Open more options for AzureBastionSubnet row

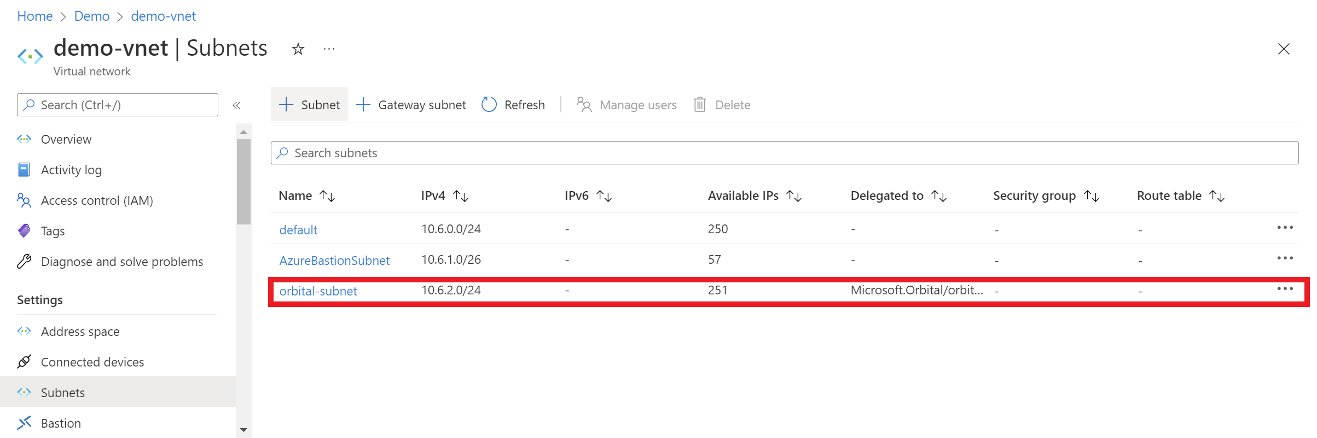(1285, 258)
